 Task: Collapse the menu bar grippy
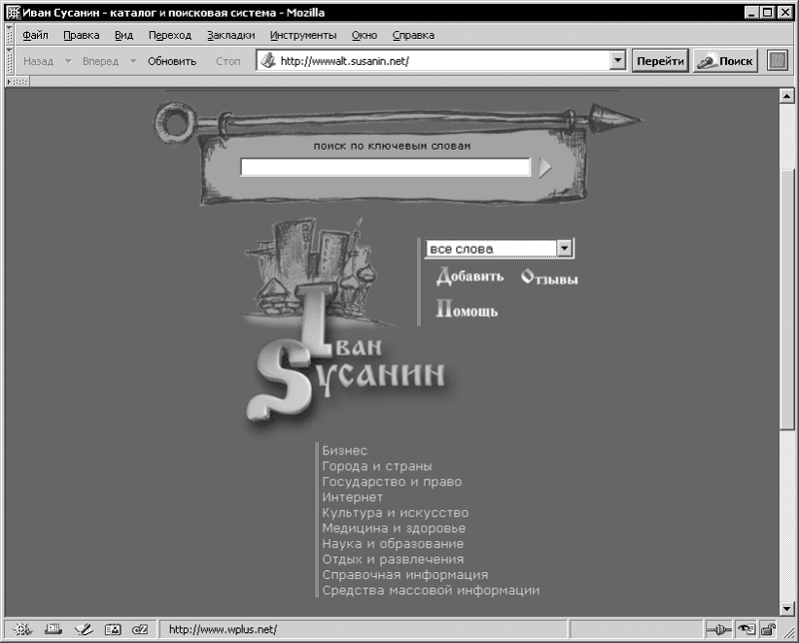(9, 35)
